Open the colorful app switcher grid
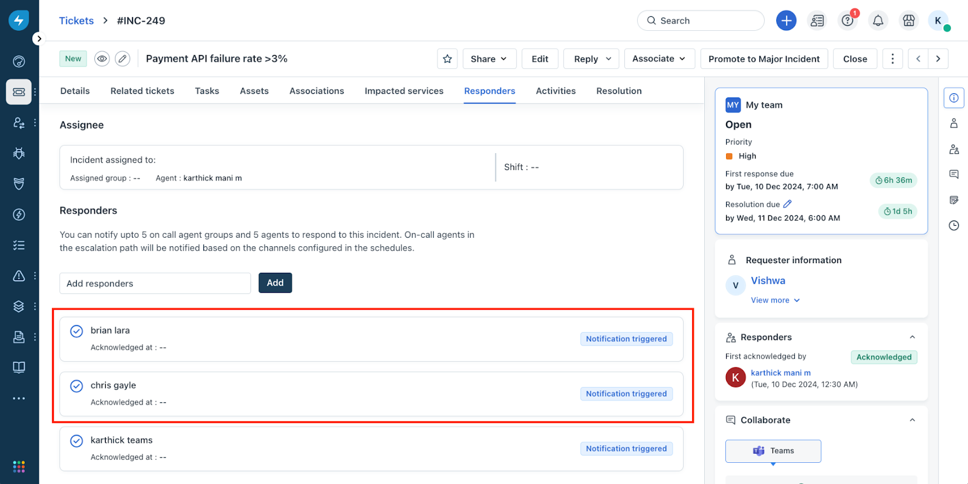Viewport: 968px width, 484px height. point(19,466)
